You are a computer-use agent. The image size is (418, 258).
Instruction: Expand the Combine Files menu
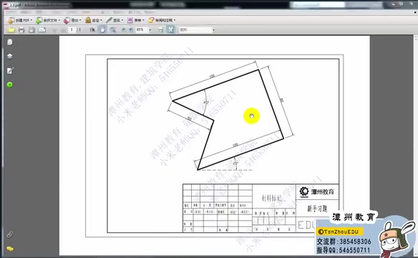click(48, 20)
